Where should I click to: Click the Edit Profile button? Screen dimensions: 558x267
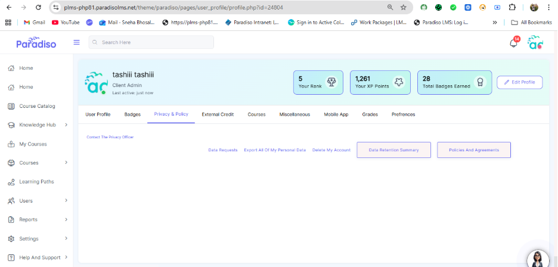pyautogui.click(x=520, y=82)
